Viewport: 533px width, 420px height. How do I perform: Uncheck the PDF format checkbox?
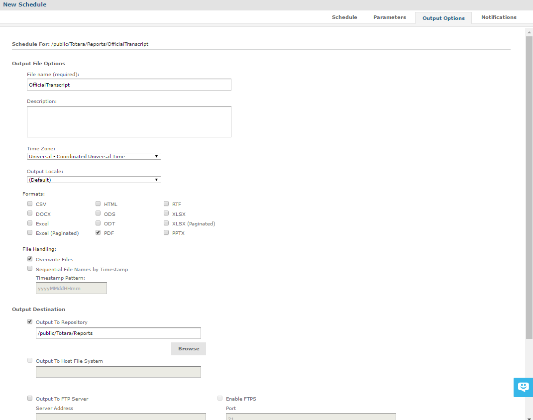click(x=98, y=233)
